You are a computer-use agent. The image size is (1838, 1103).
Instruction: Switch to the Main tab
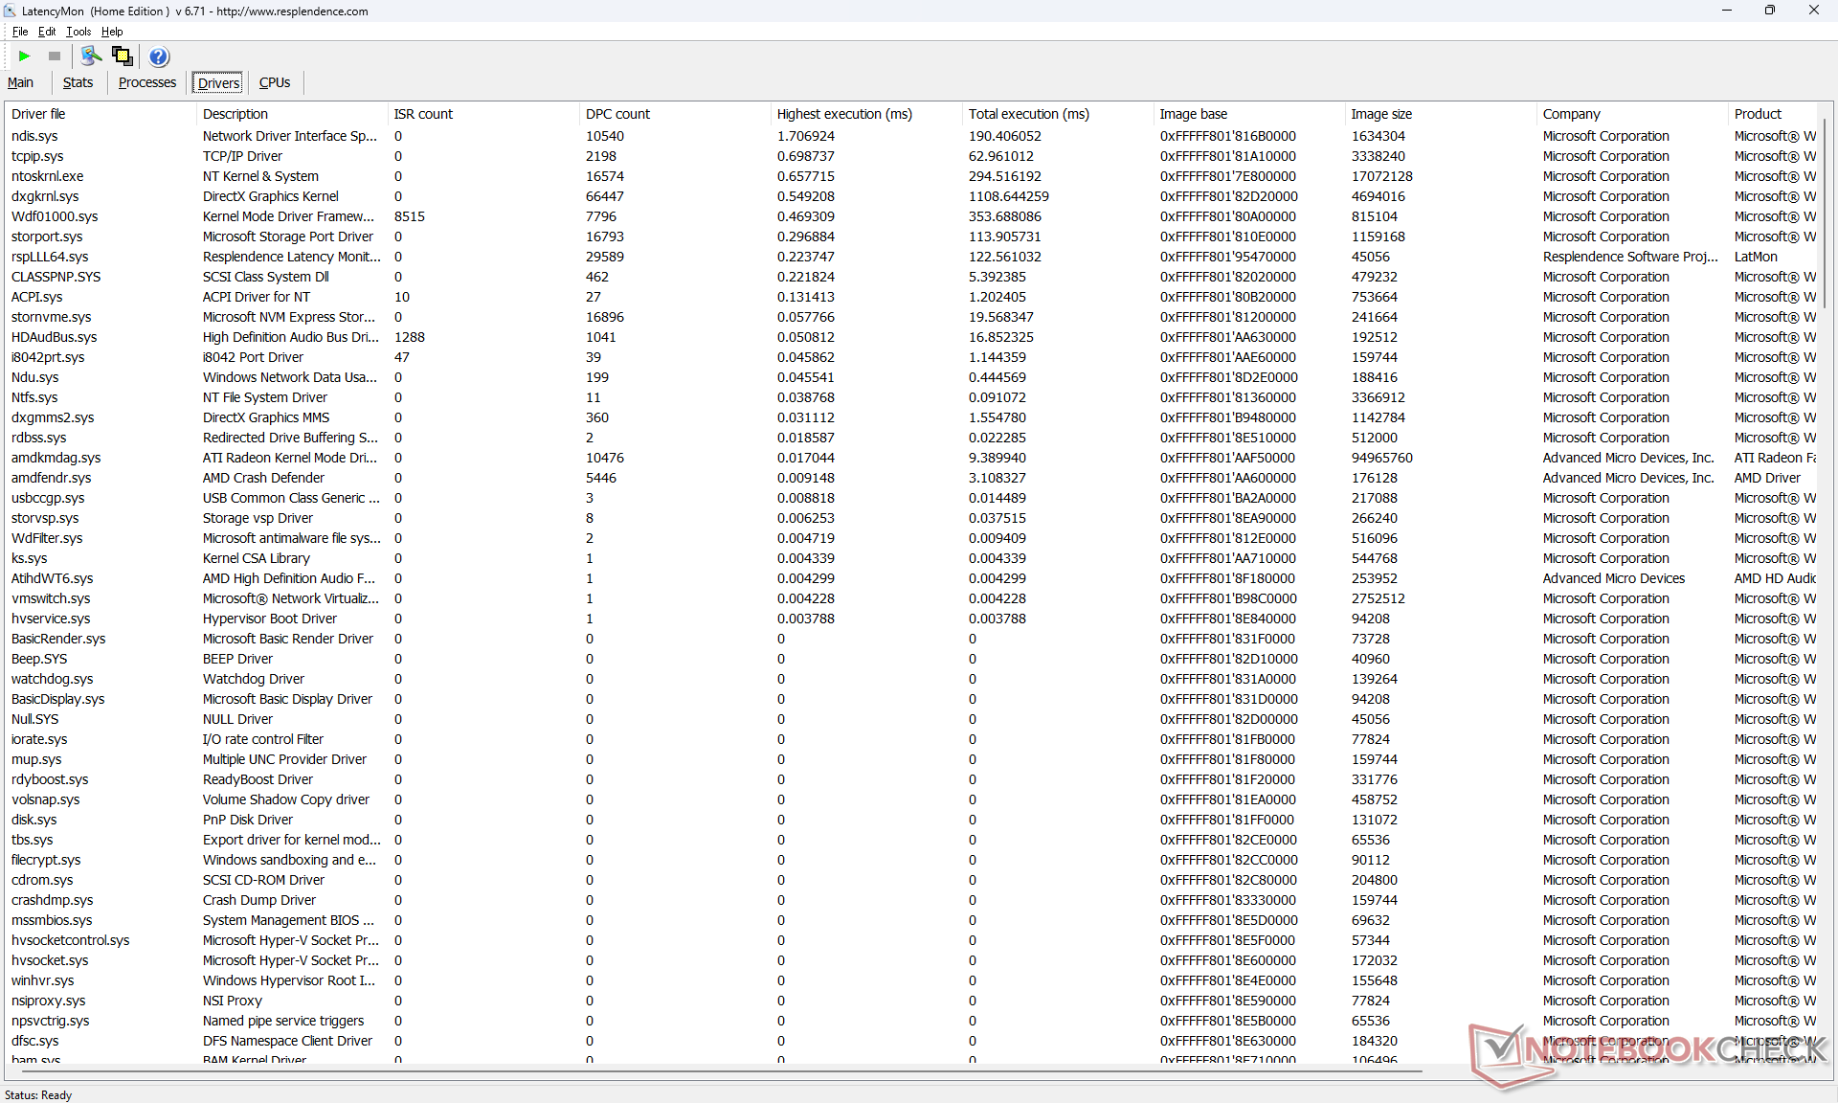[x=20, y=82]
